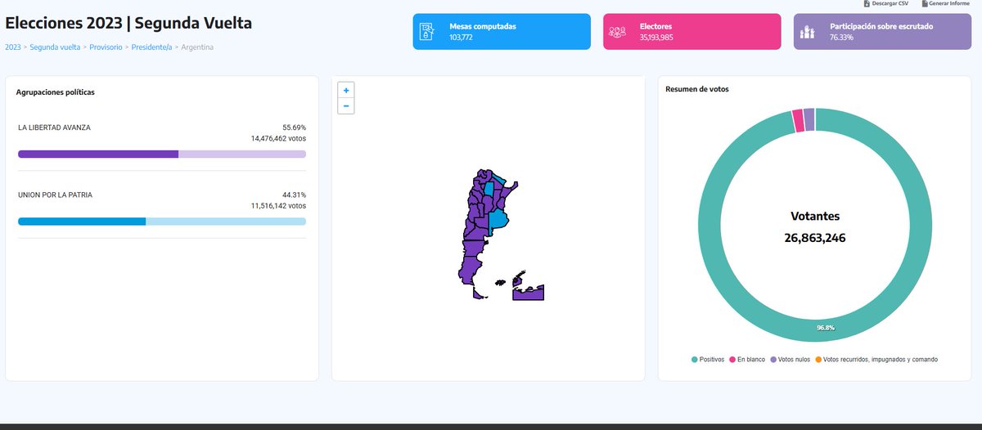Toggle the En blanco legend entry
This screenshot has height=430, width=982.
point(747,360)
